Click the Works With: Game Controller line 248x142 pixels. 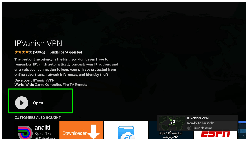point(51,85)
